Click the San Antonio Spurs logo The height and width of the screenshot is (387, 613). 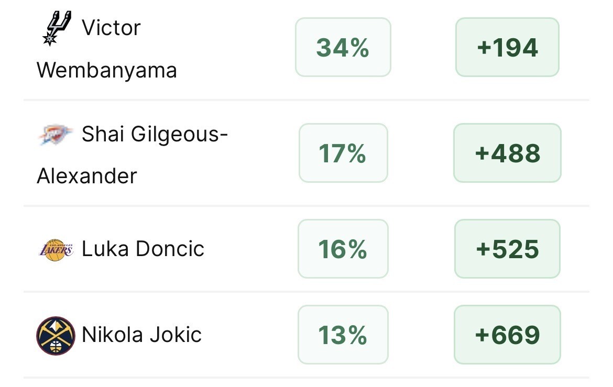57,28
